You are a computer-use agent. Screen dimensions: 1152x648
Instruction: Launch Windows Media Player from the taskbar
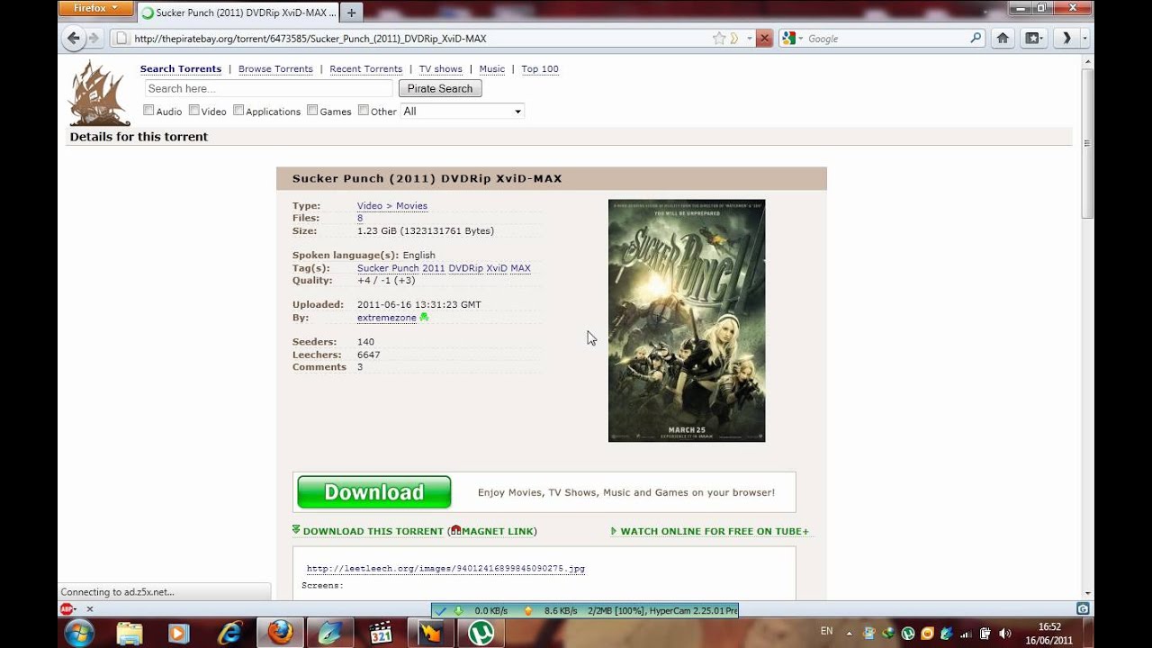180,634
